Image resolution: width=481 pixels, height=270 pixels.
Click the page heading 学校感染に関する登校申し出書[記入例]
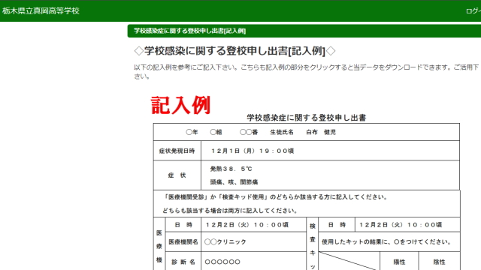coord(234,51)
